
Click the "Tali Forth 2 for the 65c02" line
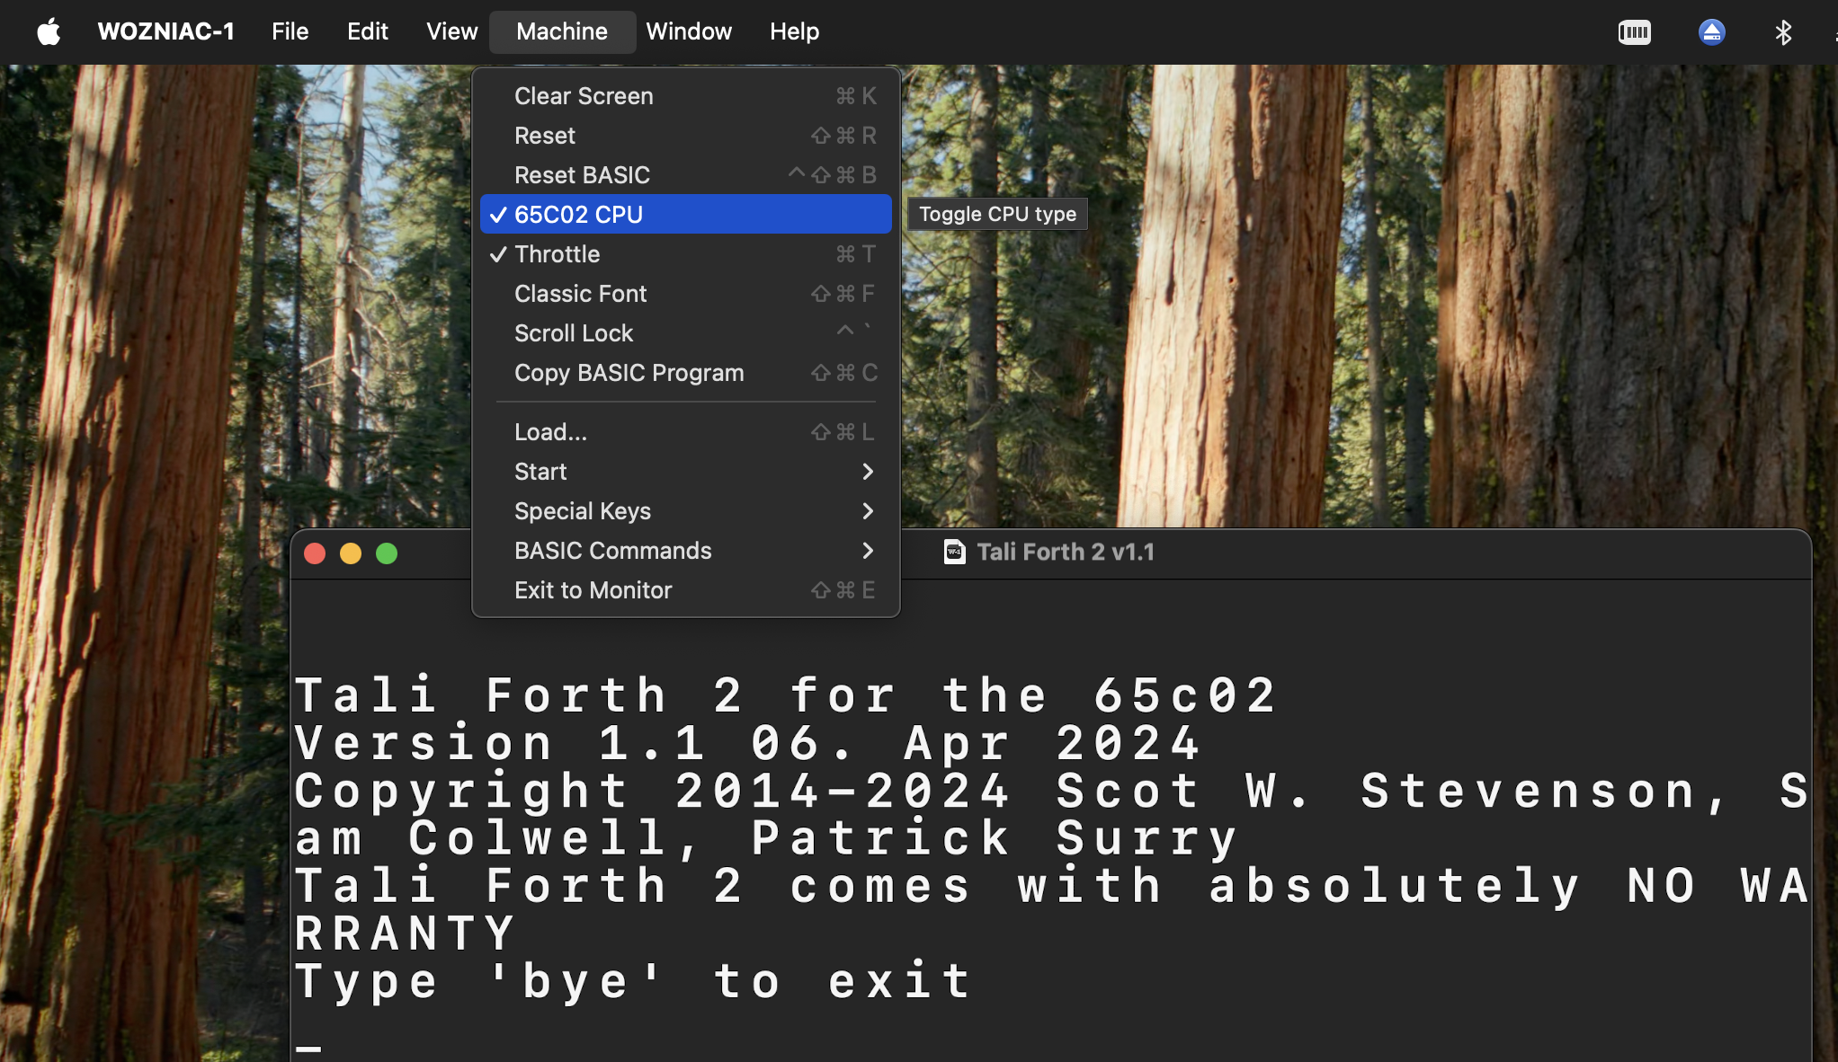[786, 695]
